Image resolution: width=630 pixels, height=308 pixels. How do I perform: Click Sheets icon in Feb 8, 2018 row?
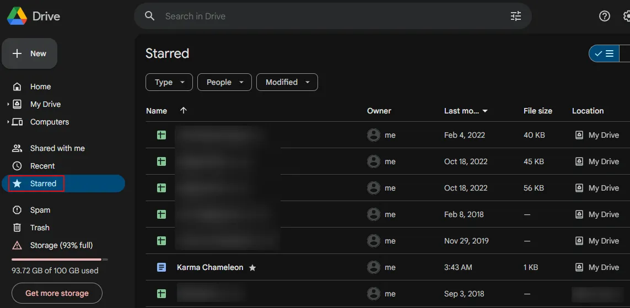161,214
